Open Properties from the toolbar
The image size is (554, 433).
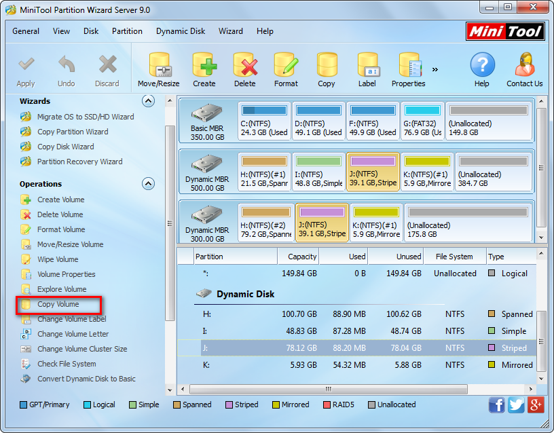tap(409, 70)
